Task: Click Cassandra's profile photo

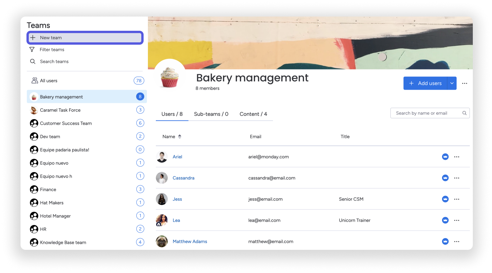Action: tap(162, 178)
